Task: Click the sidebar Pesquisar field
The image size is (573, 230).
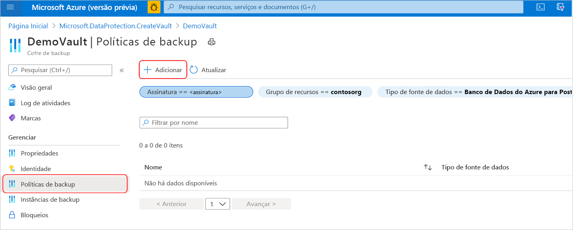Action: 60,70
